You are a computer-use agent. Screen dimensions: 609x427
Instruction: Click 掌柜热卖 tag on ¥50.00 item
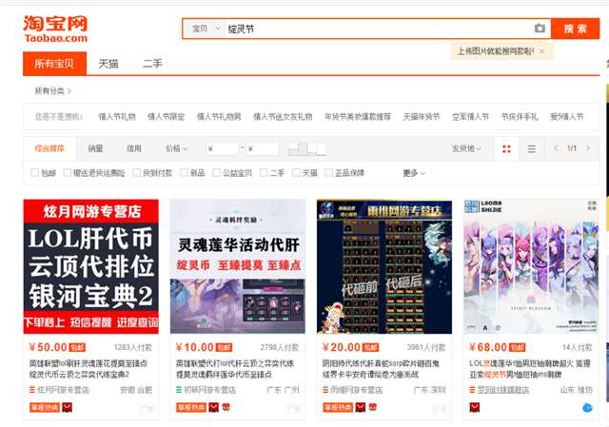45,407
